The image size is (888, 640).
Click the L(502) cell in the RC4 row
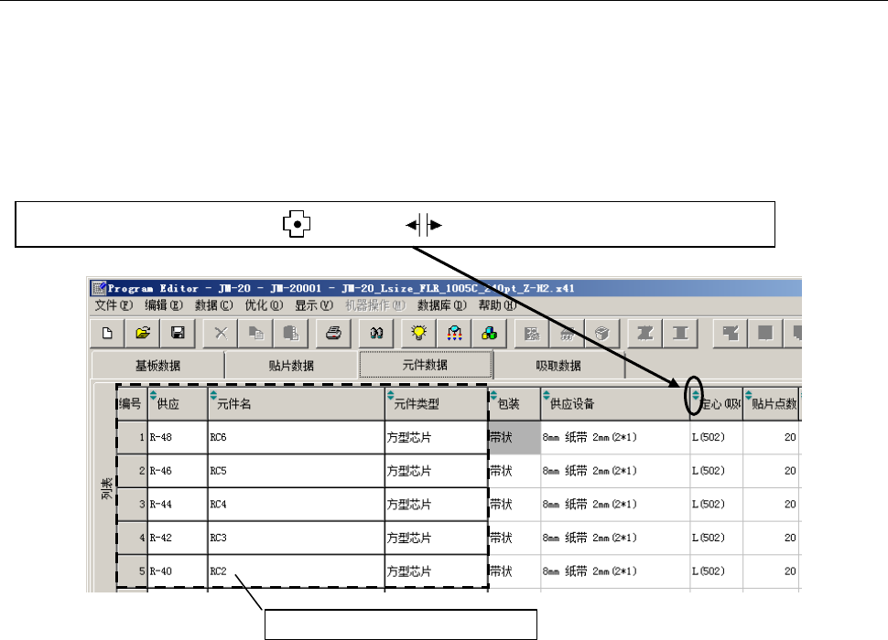pyautogui.click(x=717, y=504)
